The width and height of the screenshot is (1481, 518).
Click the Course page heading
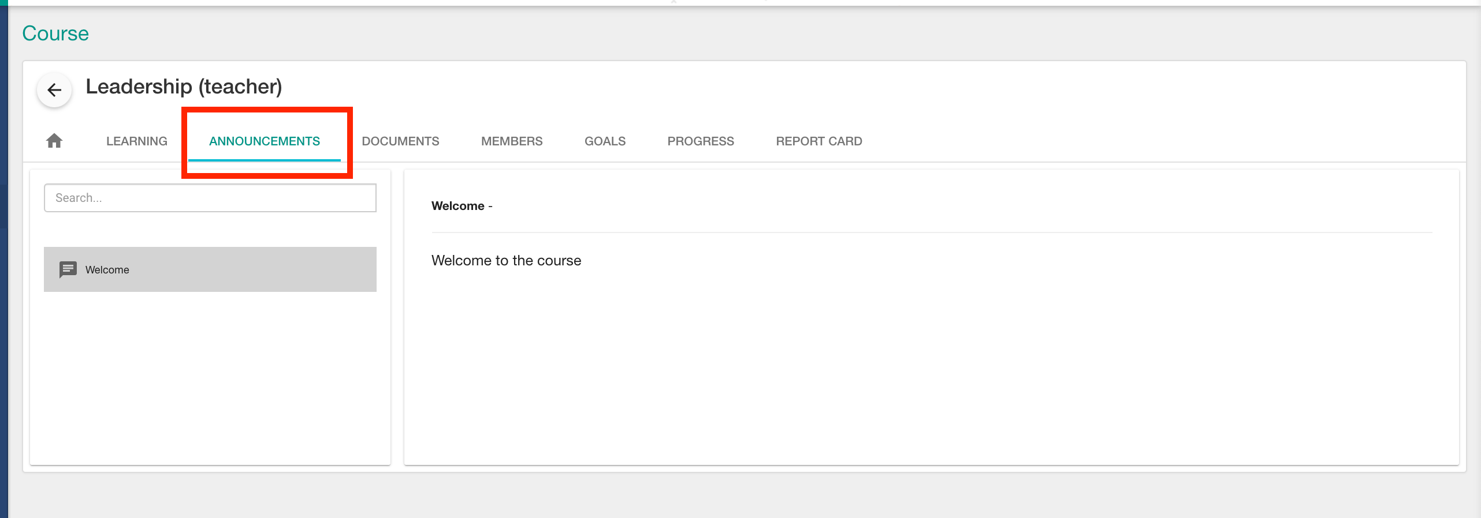coord(55,33)
